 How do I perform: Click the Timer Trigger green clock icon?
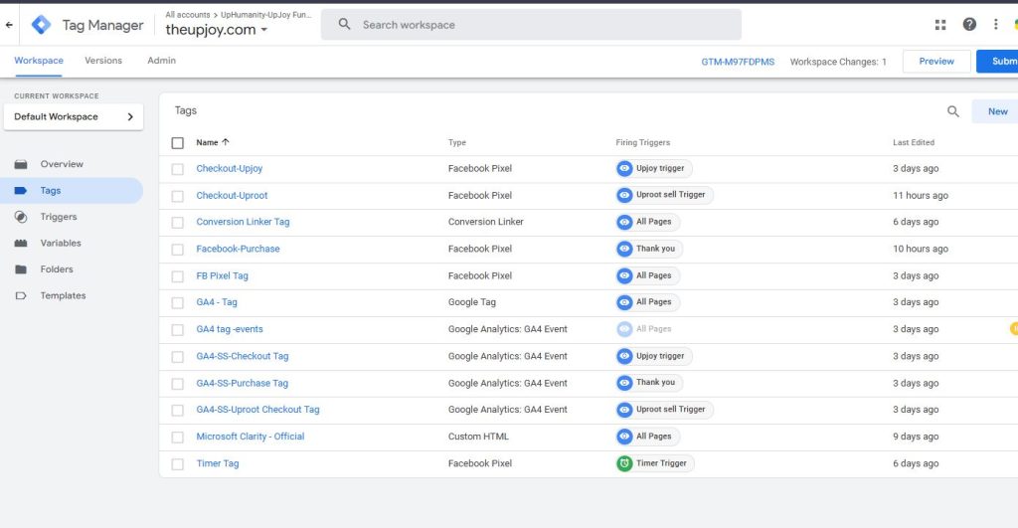(x=624, y=463)
